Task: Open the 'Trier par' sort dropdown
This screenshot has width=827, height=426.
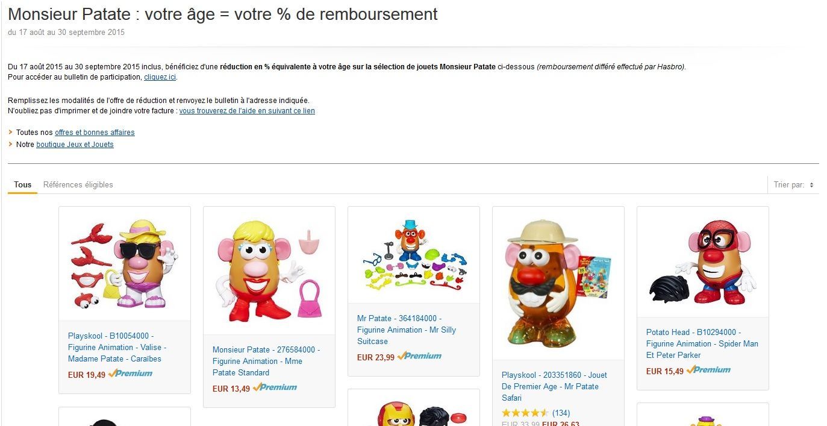Action: (794, 185)
